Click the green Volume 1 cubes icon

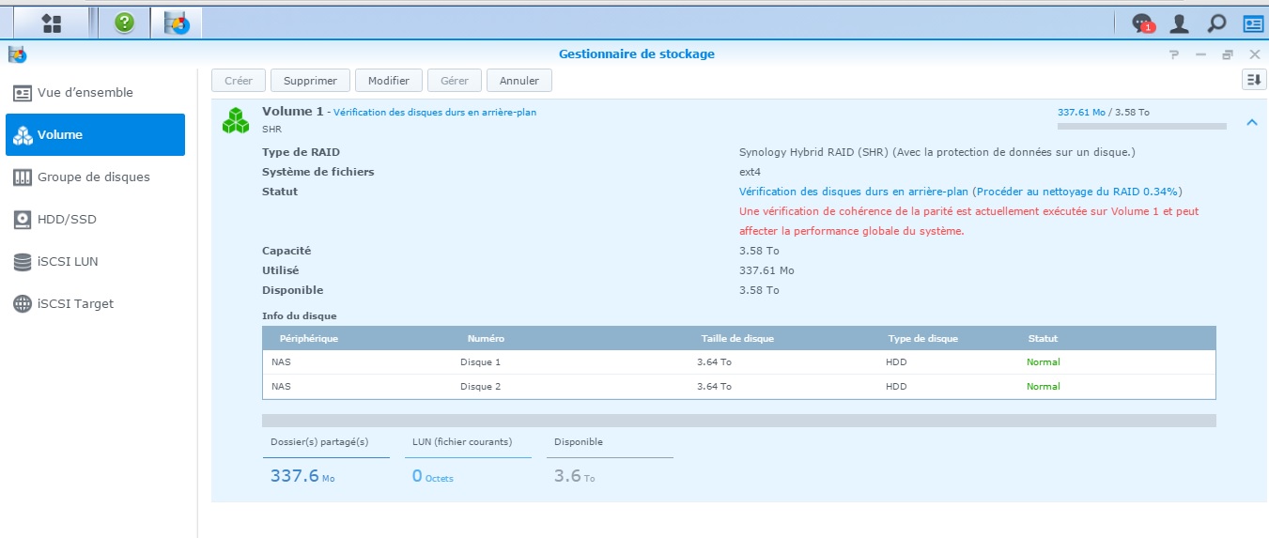tap(236, 119)
